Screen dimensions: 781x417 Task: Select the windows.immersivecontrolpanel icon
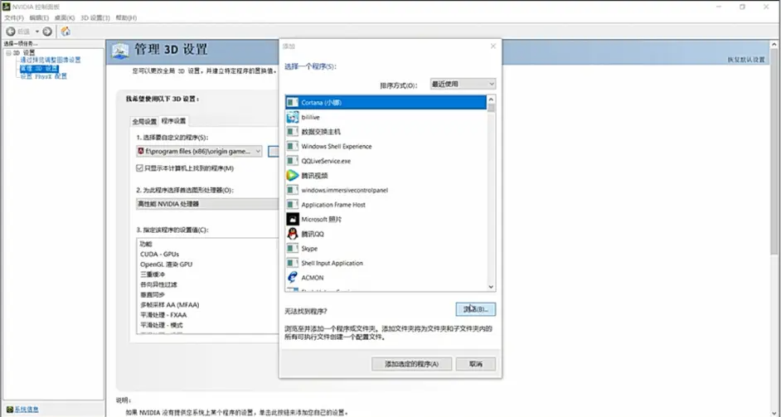pyautogui.click(x=293, y=190)
